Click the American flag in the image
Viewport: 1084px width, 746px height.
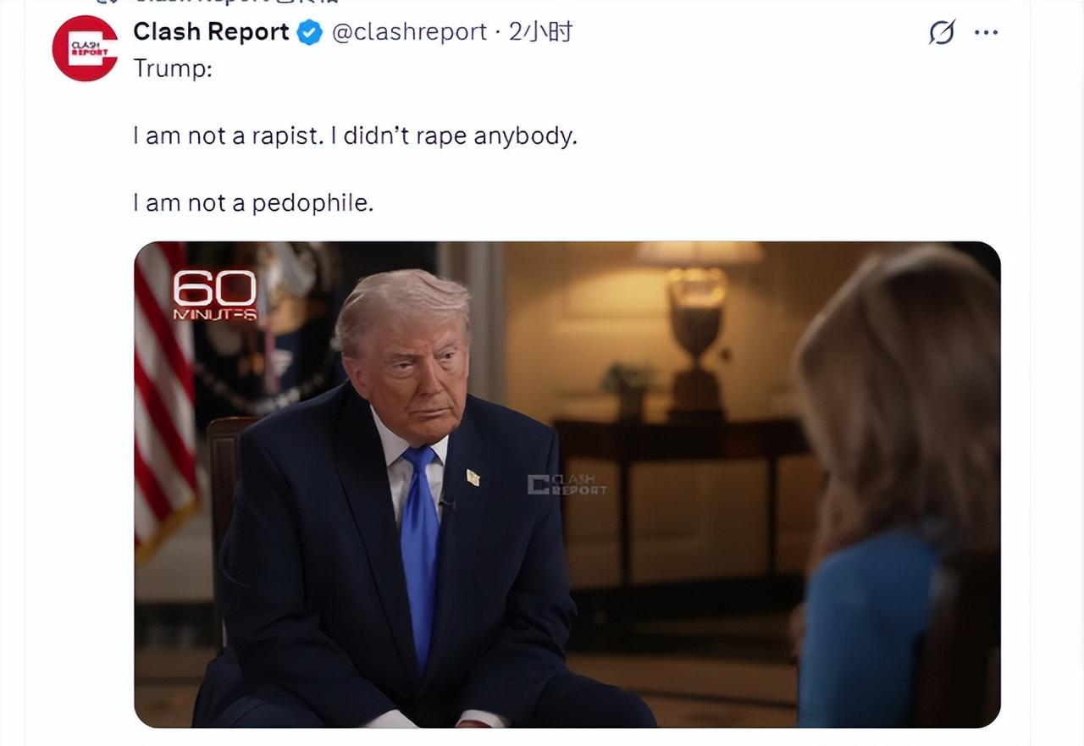(163, 398)
